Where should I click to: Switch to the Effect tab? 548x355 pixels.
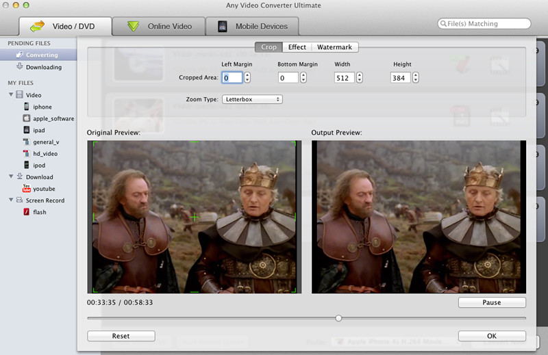pos(297,47)
